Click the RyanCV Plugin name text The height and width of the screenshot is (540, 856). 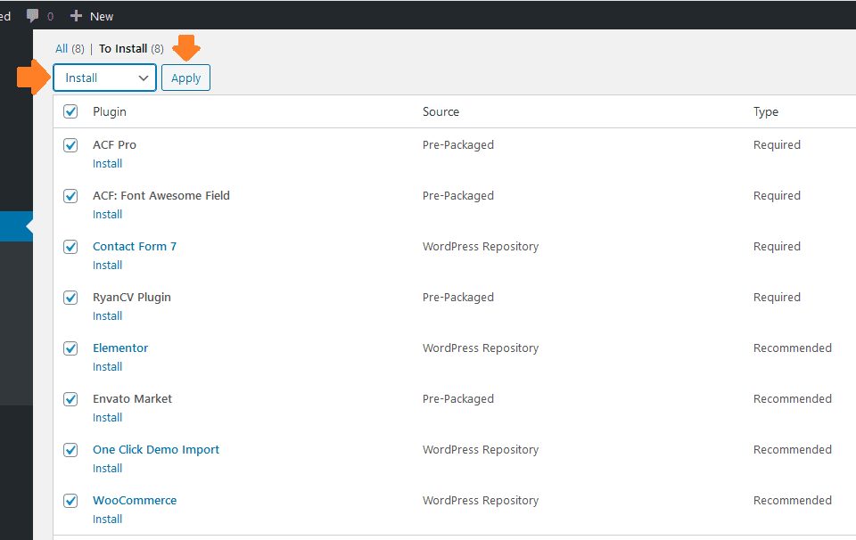[x=132, y=298]
